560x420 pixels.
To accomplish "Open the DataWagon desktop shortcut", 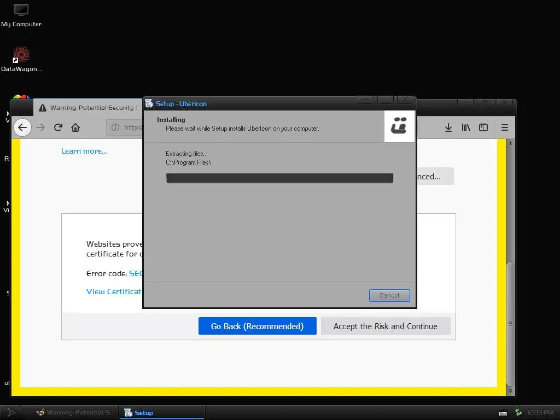I will (x=21, y=59).
